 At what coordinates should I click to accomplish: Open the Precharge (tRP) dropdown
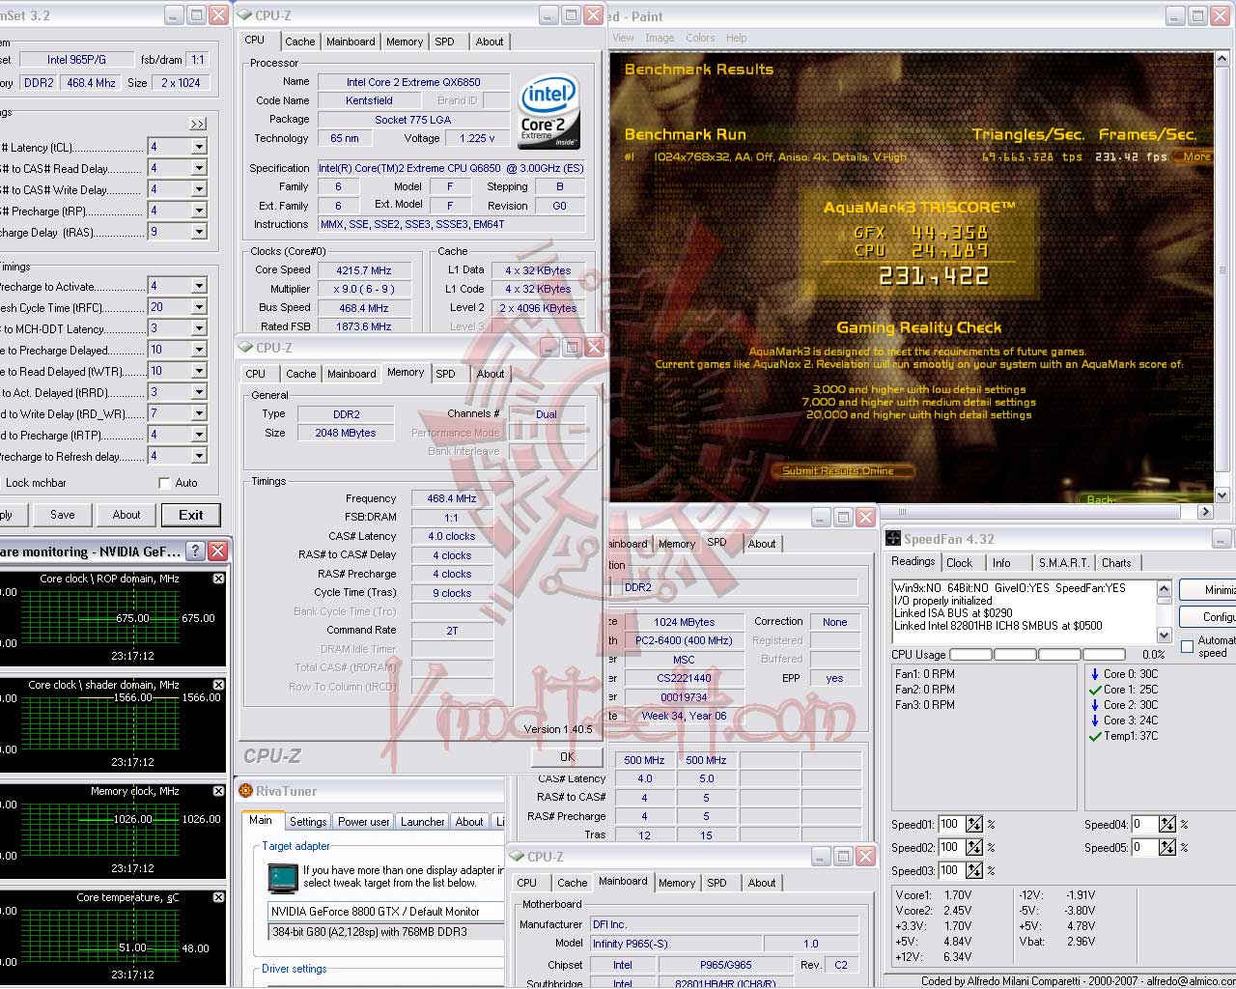pos(199,211)
